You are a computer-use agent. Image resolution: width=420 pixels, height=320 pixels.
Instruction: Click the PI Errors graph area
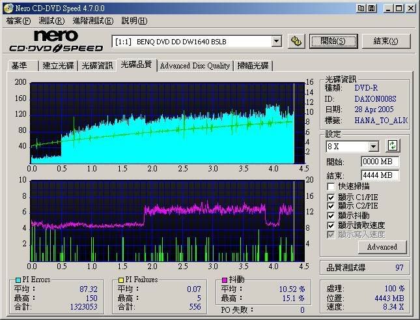tap(167, 123)
